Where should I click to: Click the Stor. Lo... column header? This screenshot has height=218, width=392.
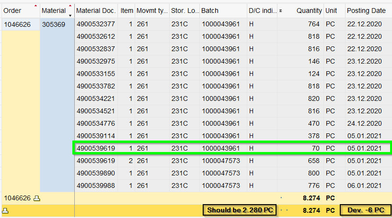pyautogui.click(x=184, y=11)
